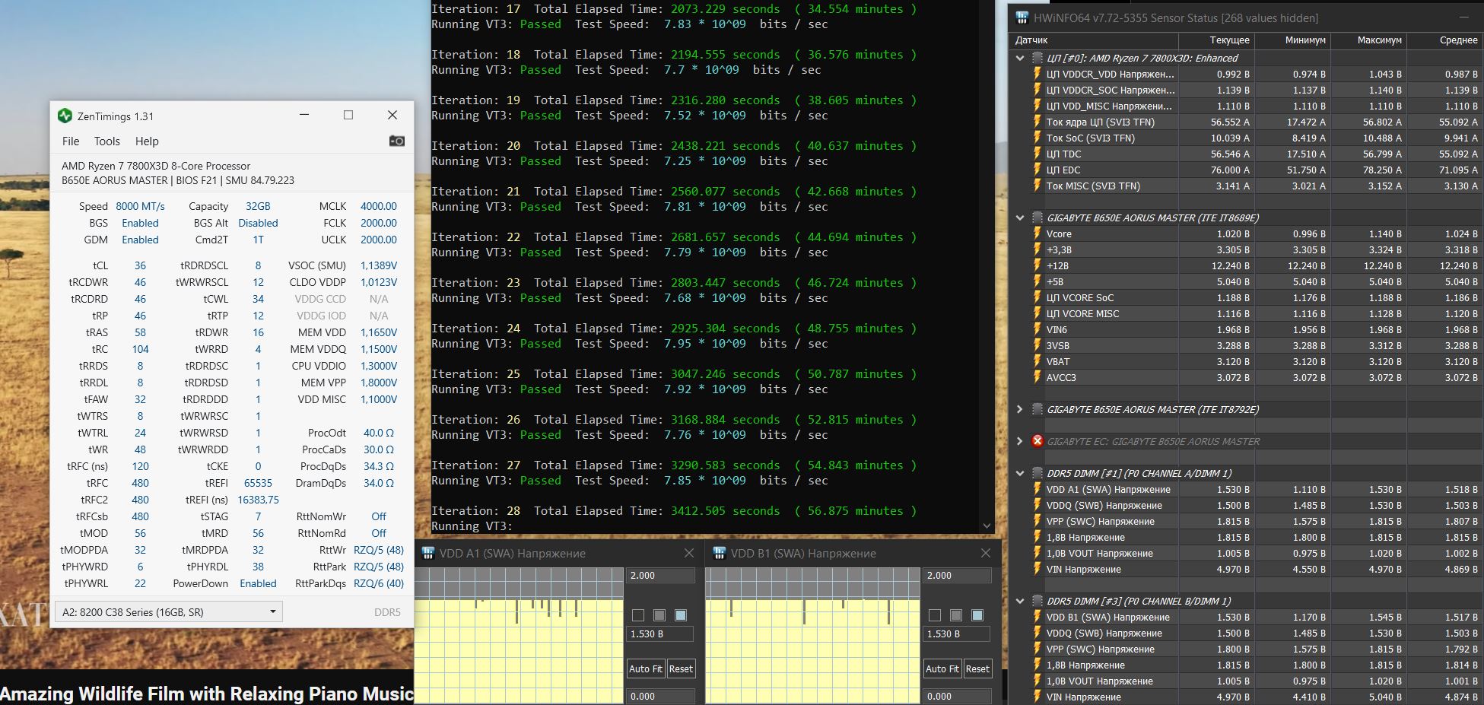Click the lightning icon of the +12B row
Image resolution: width=1484 pixels, height=705 pixels.
(1037, 265)
